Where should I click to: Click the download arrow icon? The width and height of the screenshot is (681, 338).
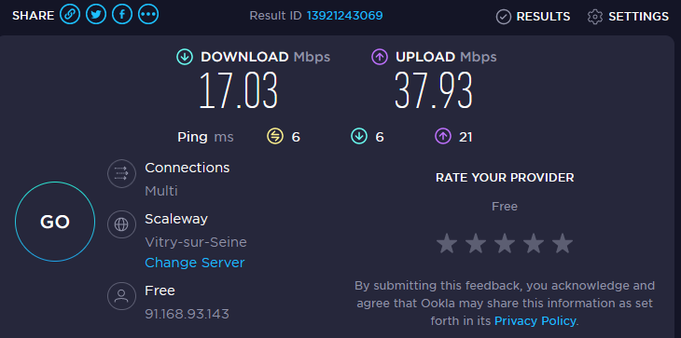[x=185, y=57]
